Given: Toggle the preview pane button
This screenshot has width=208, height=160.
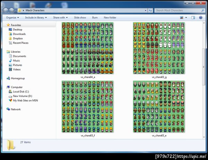Looking at the screenshot, I should coord(193,18).
